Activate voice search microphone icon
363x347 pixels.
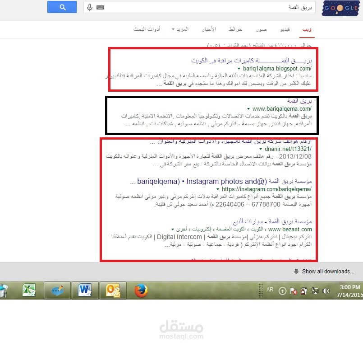click(x=90, y=7)
